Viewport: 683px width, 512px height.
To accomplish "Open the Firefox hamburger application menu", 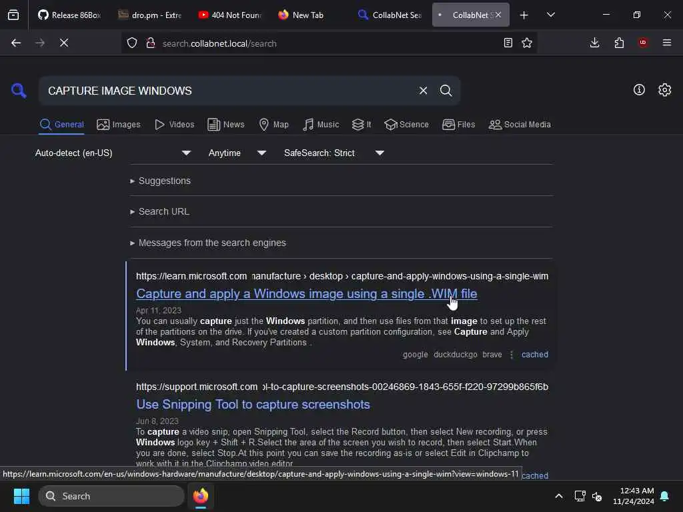I will 667,43.
